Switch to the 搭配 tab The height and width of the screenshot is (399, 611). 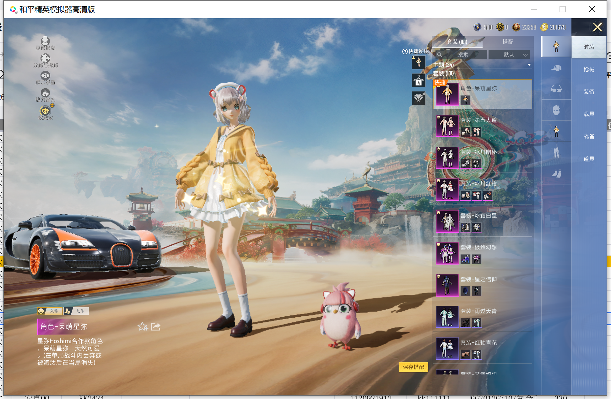pyautogui.click(x=508, y=42)
